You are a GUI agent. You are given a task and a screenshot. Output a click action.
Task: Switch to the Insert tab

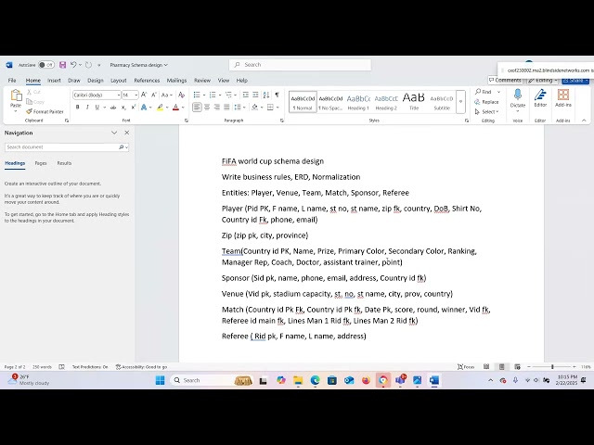click(x=54, y=81)
